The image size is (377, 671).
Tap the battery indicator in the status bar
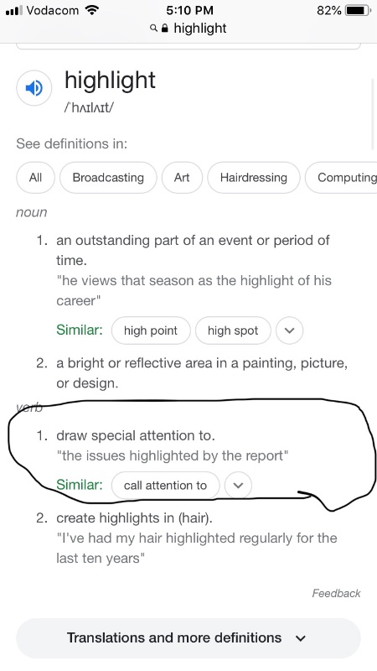[x=359, y=10]
